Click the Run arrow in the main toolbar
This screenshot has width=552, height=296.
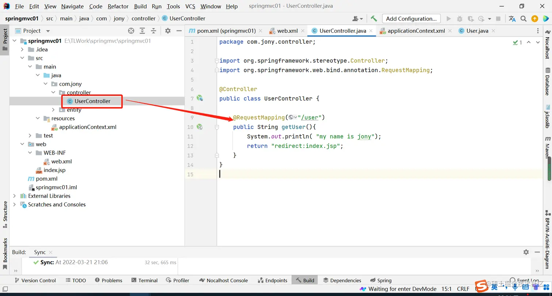pyautogui.click(x=449, y=19)
